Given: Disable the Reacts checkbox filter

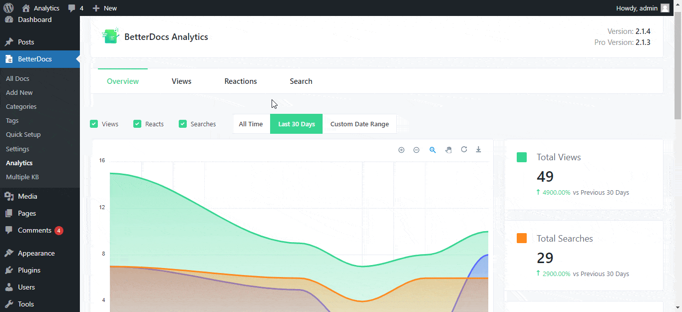Looking at the screenshot, I should tap(137, 123).
